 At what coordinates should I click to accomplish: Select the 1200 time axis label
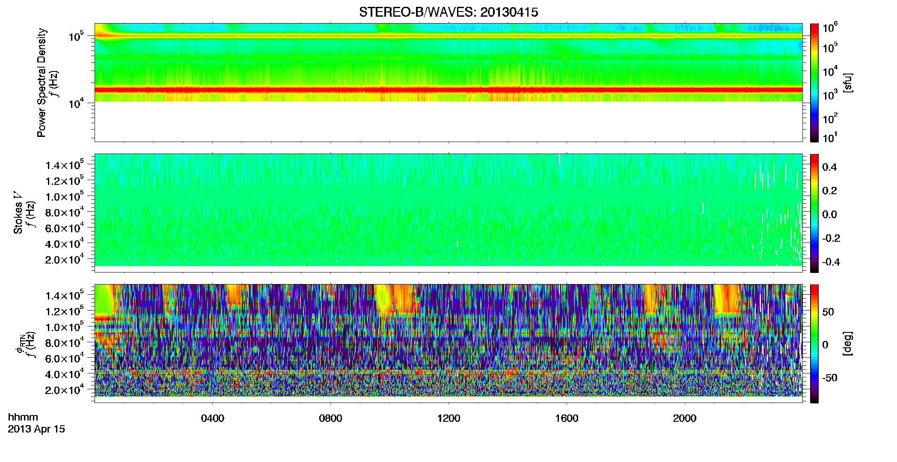448,418
